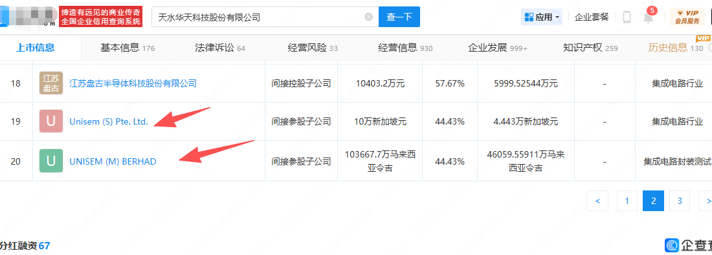Click 5999.52544万元 cell
The width and height of the screenshot is (712, 255).
[x=526, y=83]
